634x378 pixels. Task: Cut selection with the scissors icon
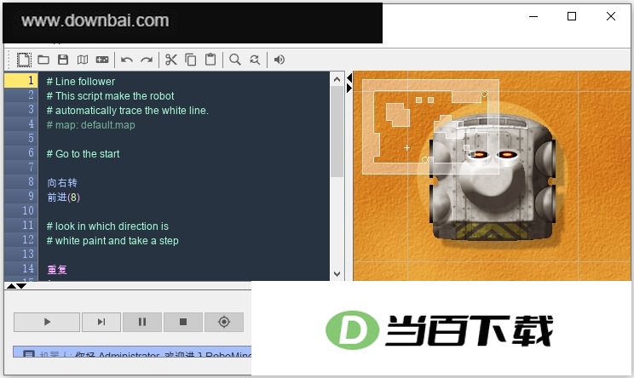(x=171, y=60)
